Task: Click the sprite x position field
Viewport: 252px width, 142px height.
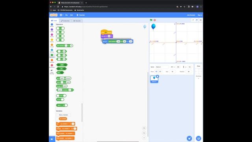Action: [x=178, y=67]
